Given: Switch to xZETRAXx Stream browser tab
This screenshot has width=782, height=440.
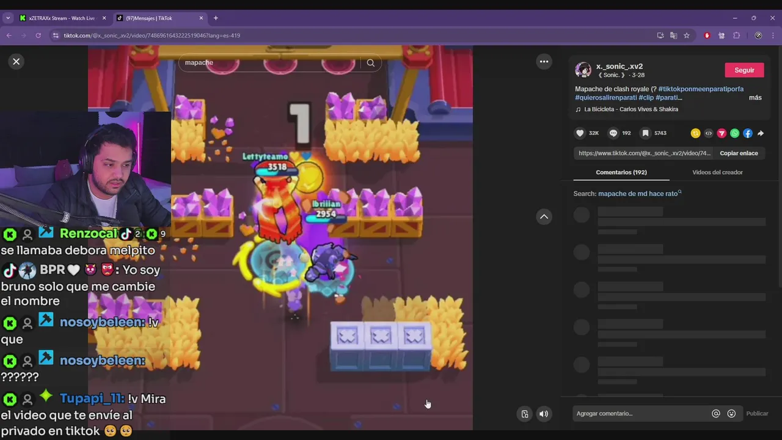Looking at the screenshot, I should (x=61, y=18).
